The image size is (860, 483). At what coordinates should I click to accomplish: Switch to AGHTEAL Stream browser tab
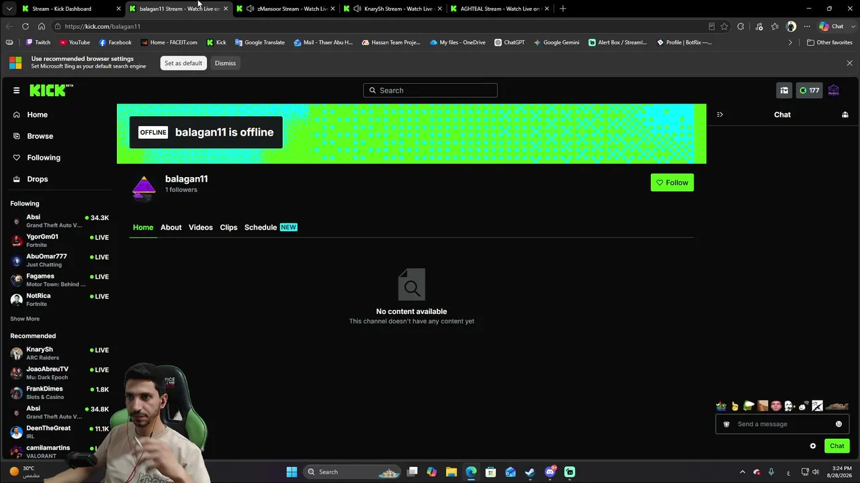499,9
